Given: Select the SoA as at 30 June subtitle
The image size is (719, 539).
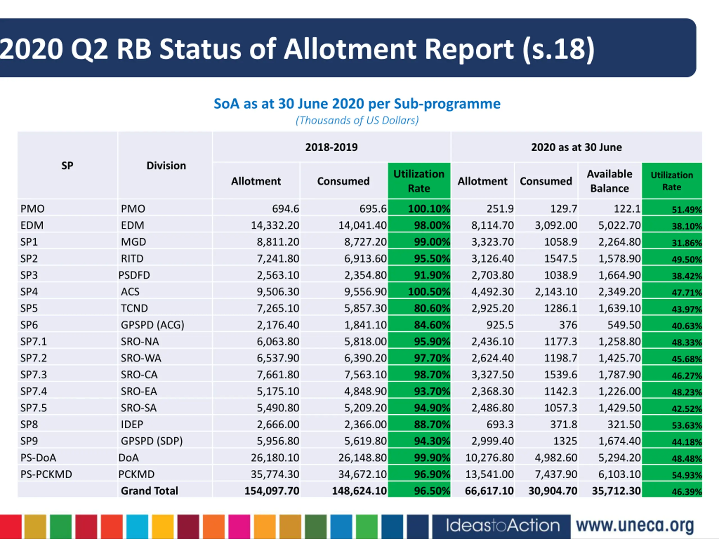Looking at the screenshot, I should 357,104.
